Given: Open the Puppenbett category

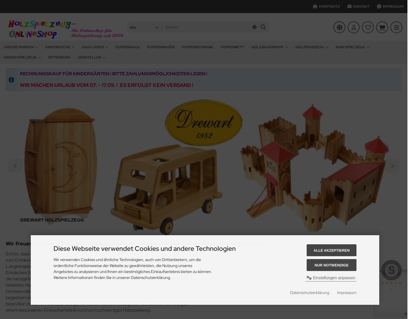Looking at the screenshot, I should click(232, 47).
